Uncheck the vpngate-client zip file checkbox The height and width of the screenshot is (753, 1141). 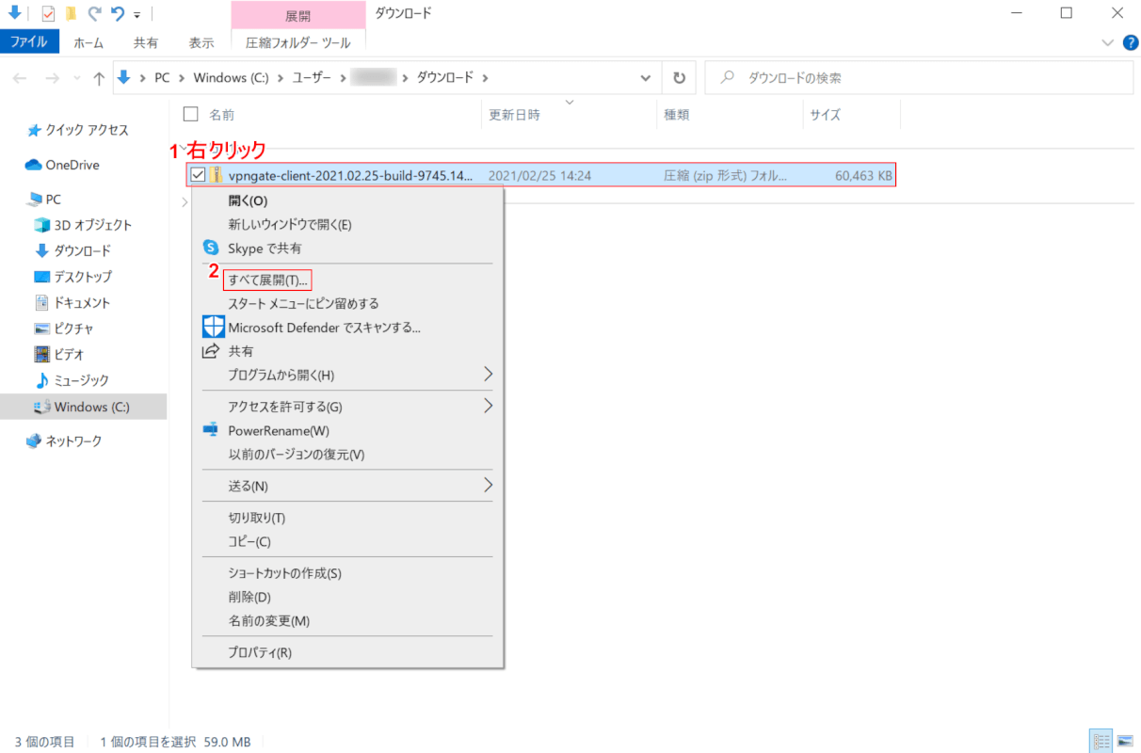pos(198,175)
